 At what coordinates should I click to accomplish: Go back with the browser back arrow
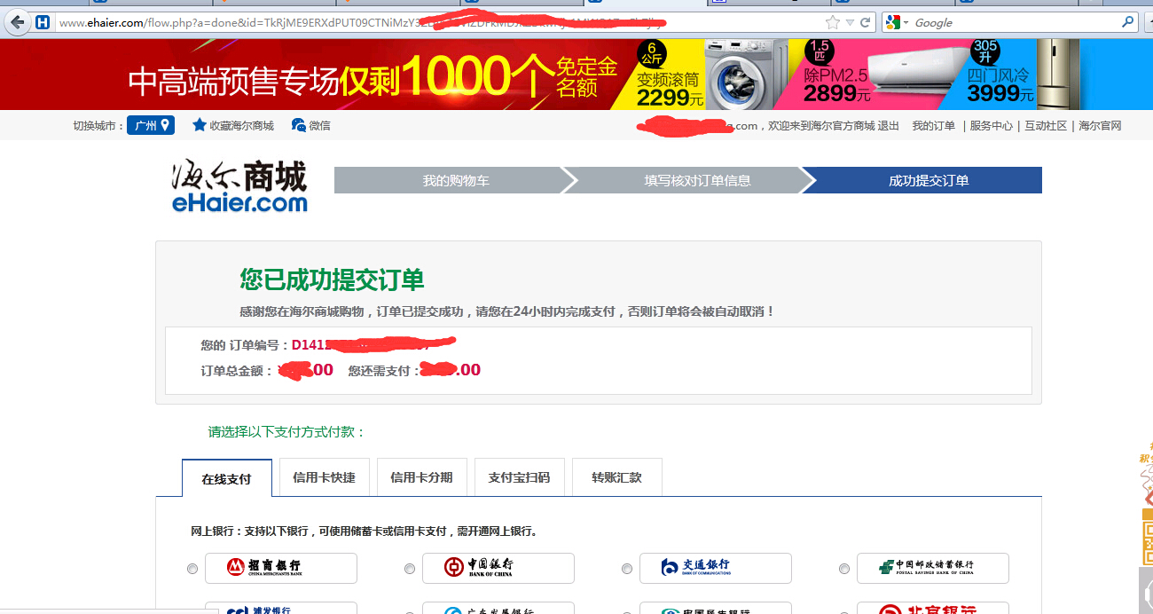click(18, 22)
